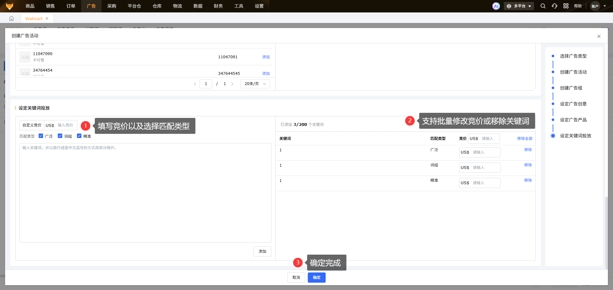Jump to the 设定关键词投放 step in the sidebar
Screen dimensions: 613x290
(x=576, y=136)
